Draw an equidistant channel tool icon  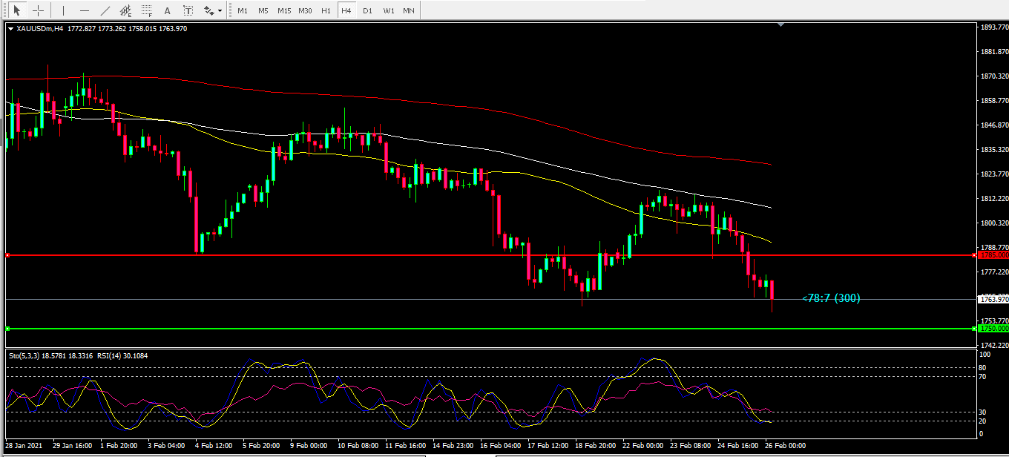(x=125, y=10)
